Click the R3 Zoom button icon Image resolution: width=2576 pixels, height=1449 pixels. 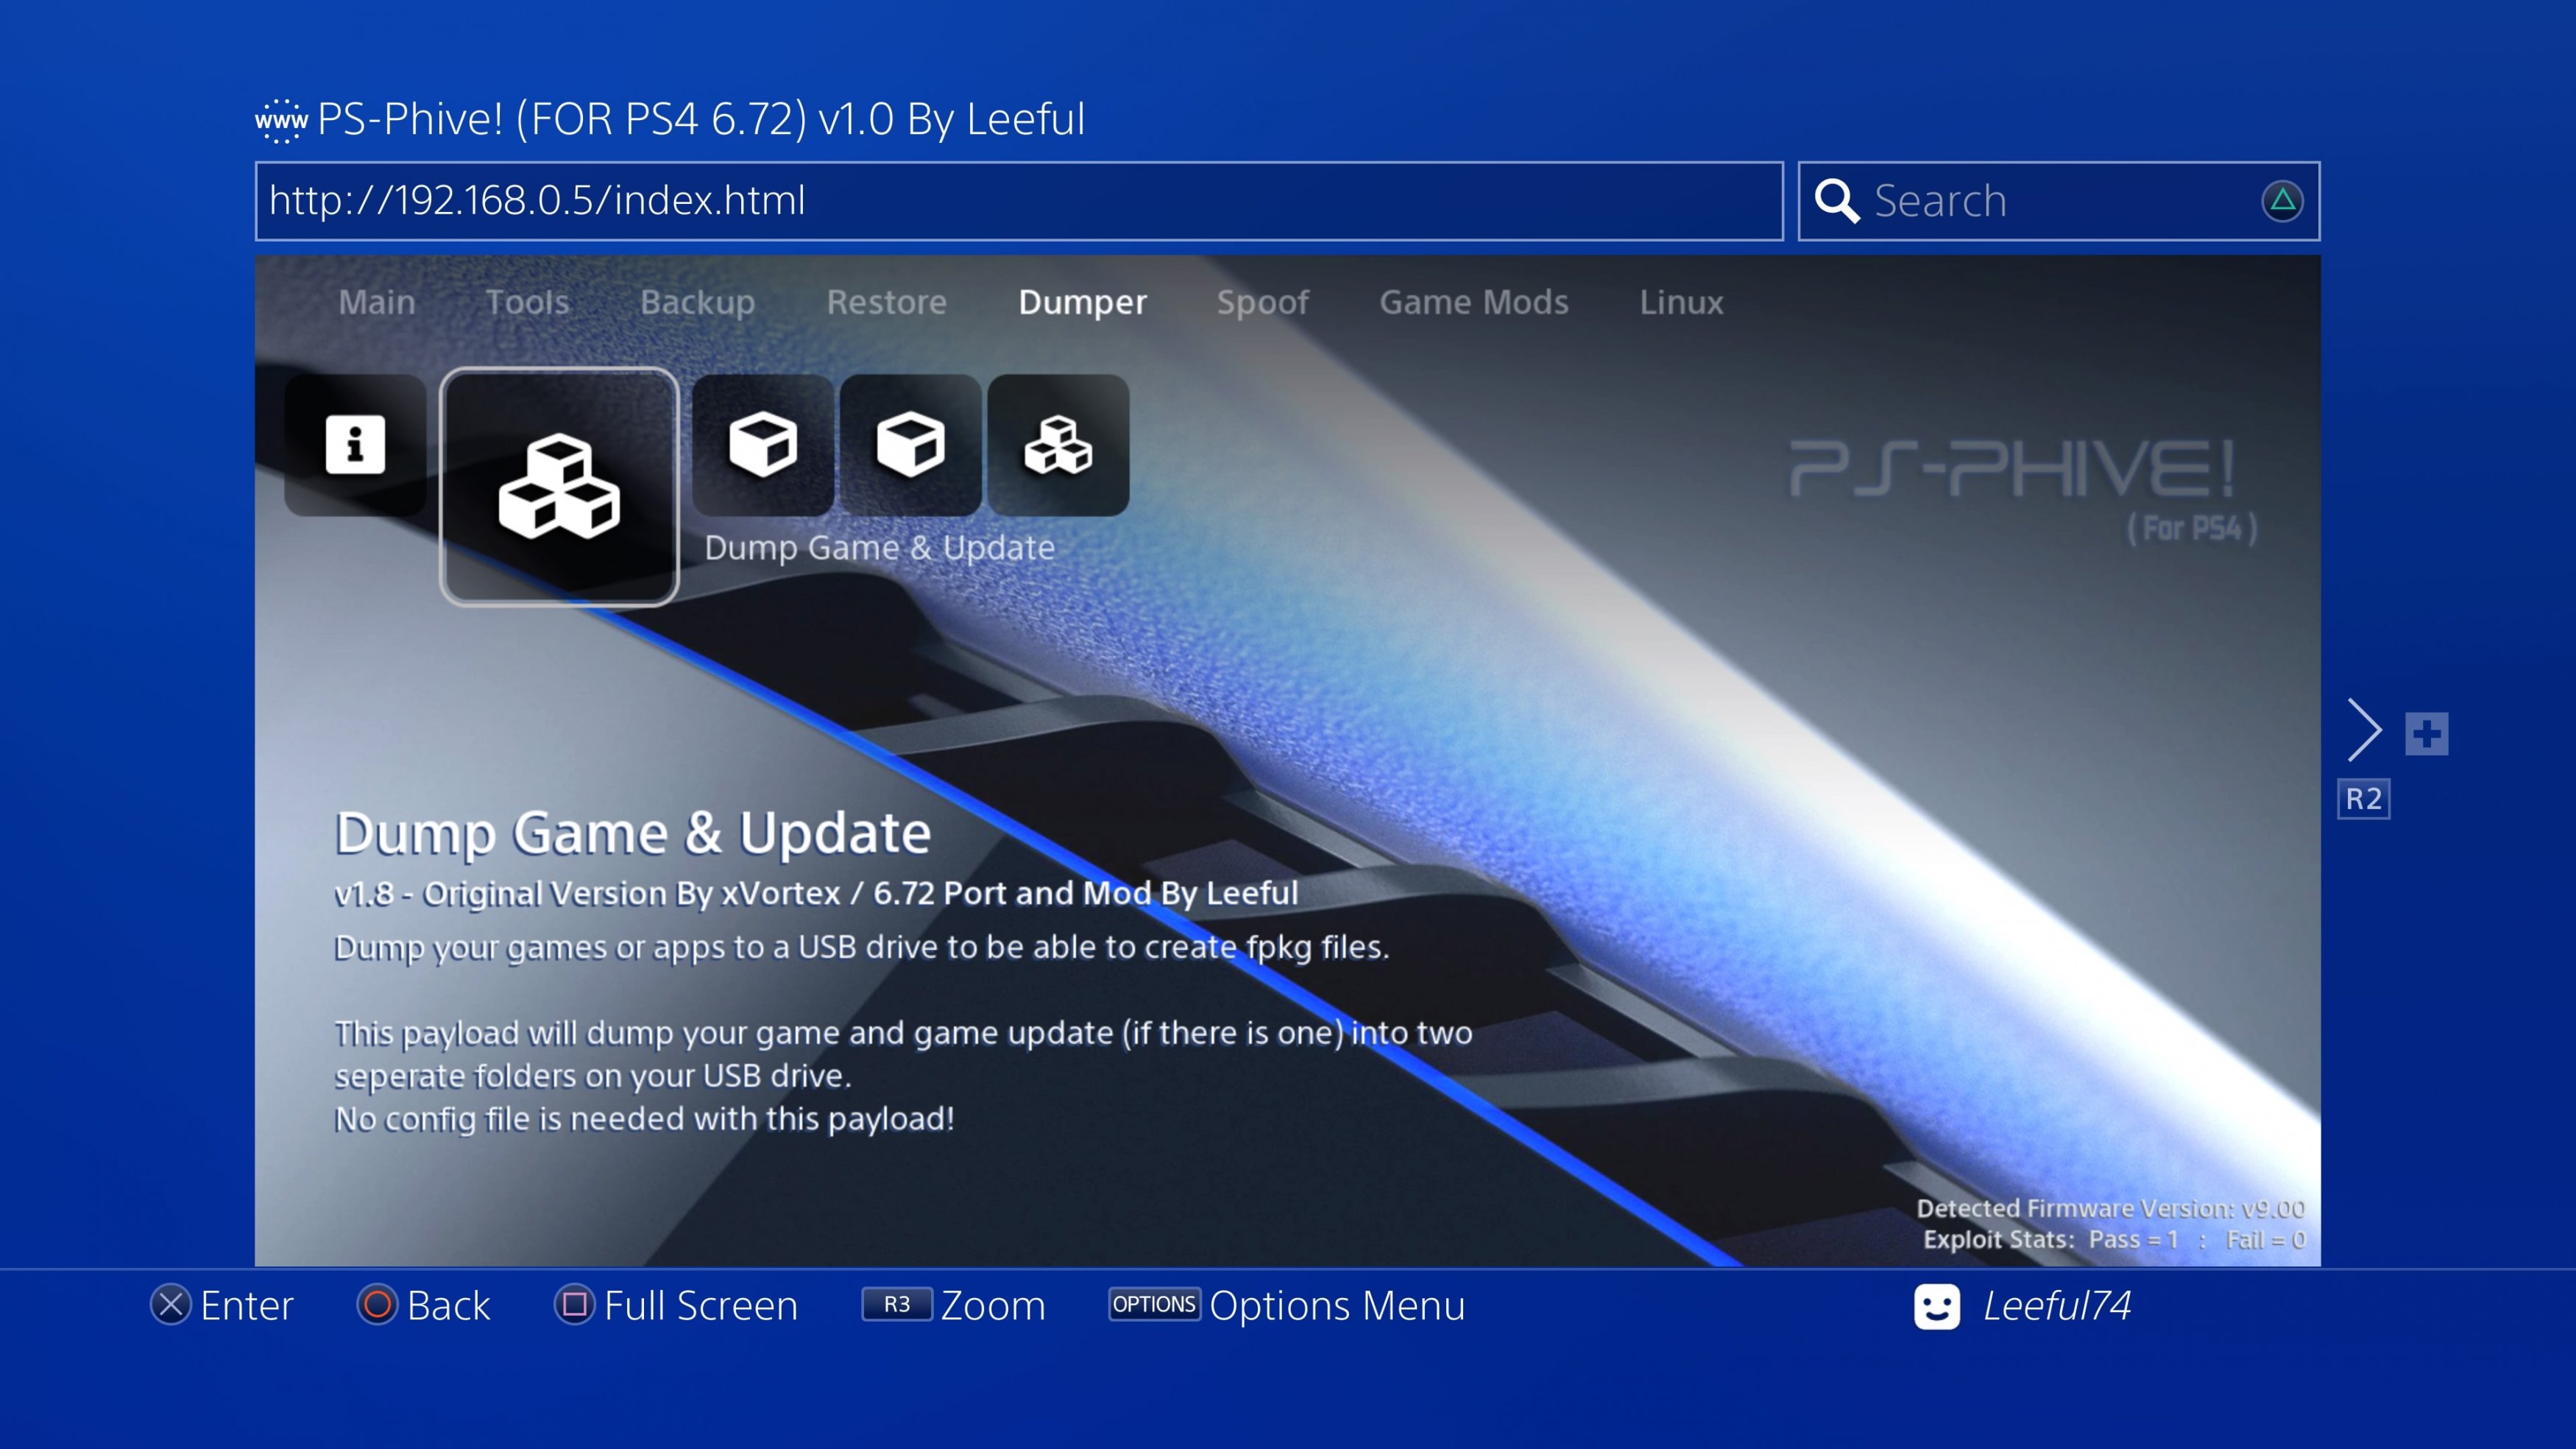[x=897, y=1304]
